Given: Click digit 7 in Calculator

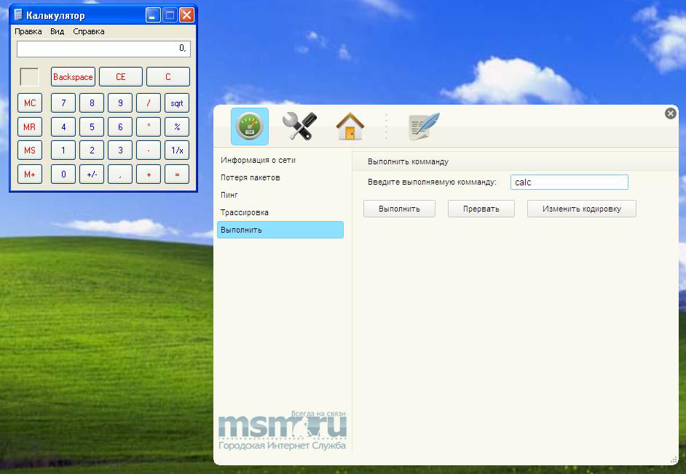Looking at the screenshot, I should pos(63,103).
